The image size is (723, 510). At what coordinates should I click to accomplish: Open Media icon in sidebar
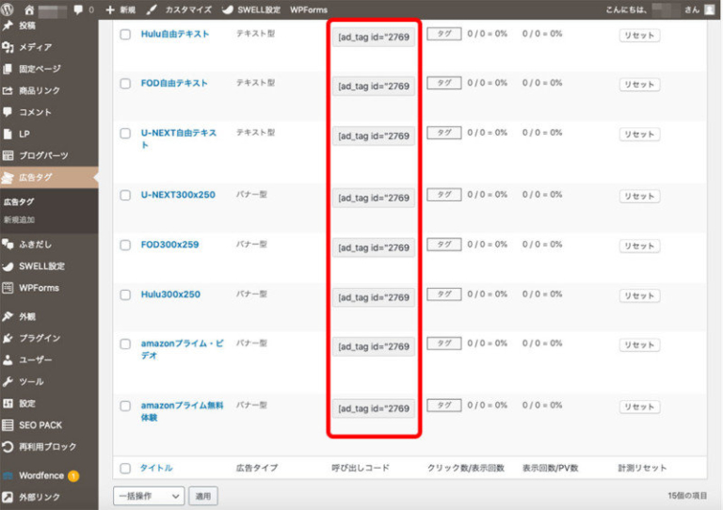point(8,47)
